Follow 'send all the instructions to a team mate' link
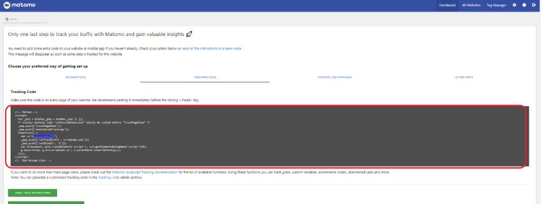541x204 pixels. 212,49
